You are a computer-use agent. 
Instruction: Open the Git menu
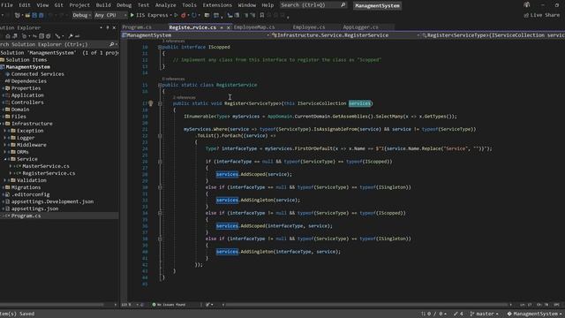tap(59, 5)
